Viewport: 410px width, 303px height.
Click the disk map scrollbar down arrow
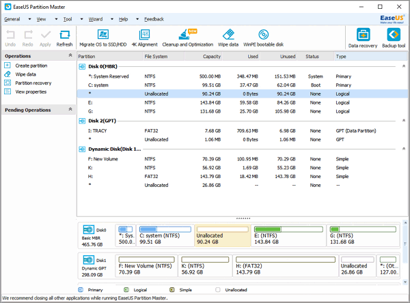click(x=405, y=282)
